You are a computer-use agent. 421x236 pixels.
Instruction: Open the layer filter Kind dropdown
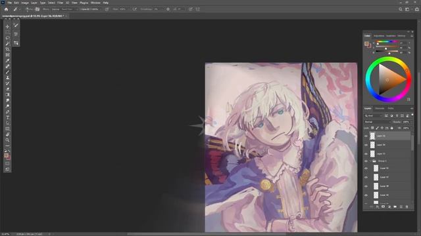click(x=374, y=115)
